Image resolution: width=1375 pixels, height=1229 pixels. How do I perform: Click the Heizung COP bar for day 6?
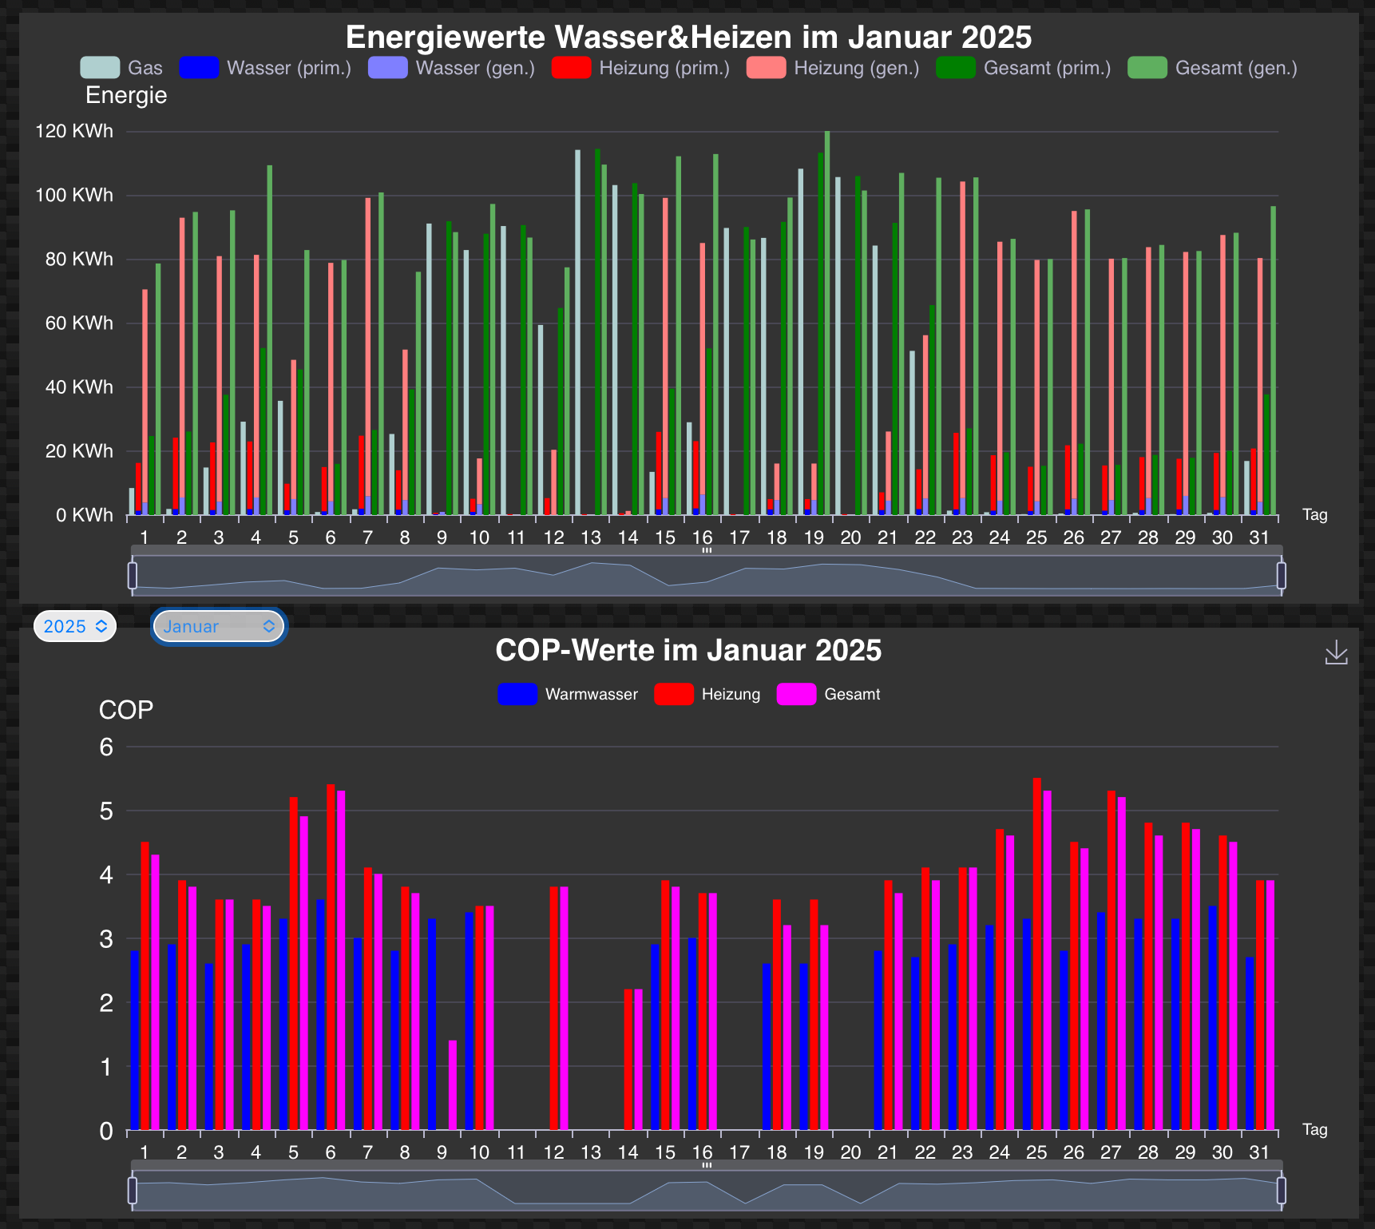tap(331, 957)
